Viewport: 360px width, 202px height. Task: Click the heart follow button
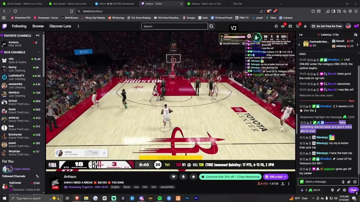(174, 176)
